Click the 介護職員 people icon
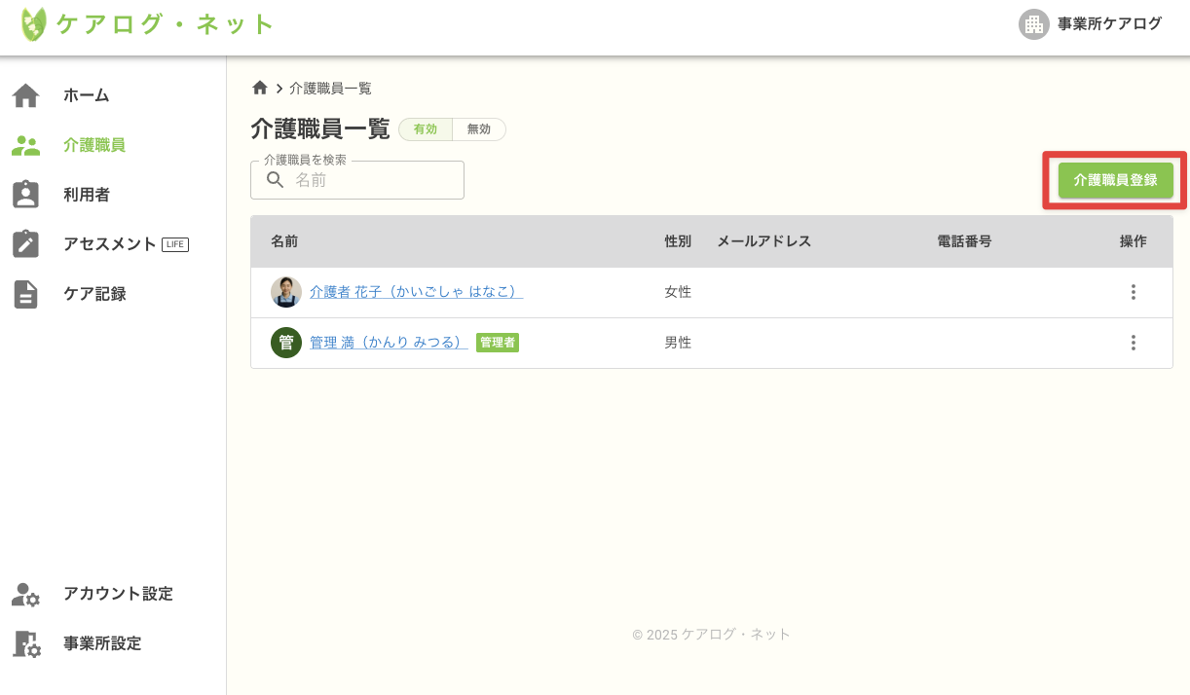The height and width of the screenshot is (695, 1190). (x=25, y=146)
